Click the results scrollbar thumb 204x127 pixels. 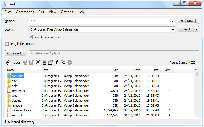(196, 74)
